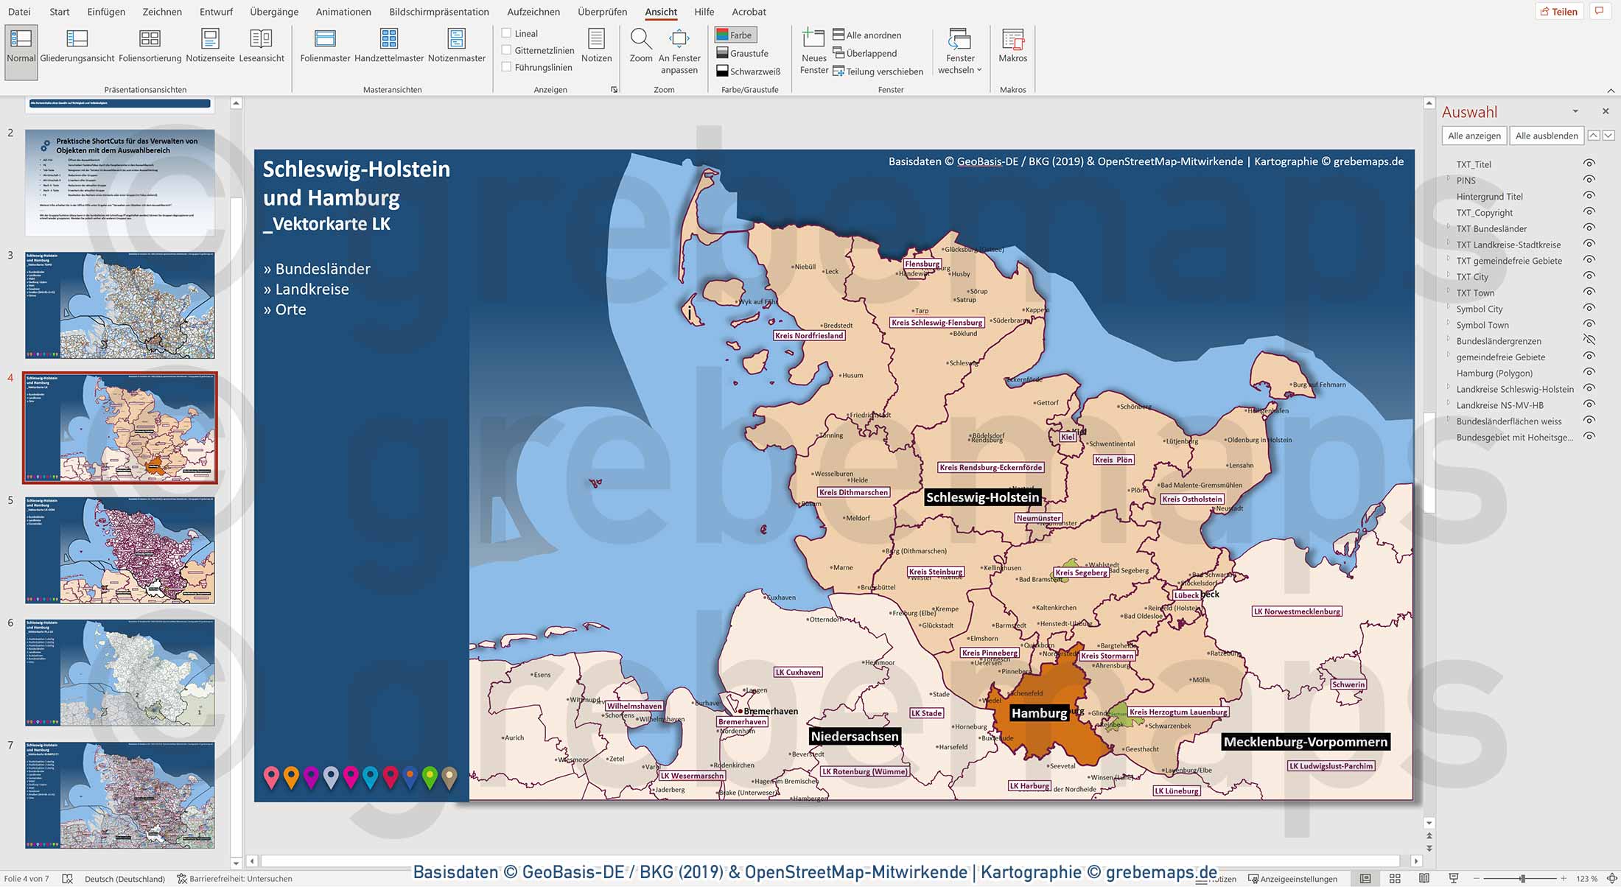The image size is (1621, 887).
Task: Open the Folienmaster view
Action: 324,48
